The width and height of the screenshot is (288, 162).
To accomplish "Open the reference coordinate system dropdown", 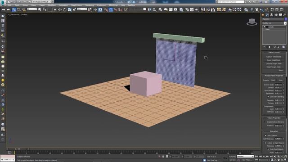I will (x=82, y=9).
